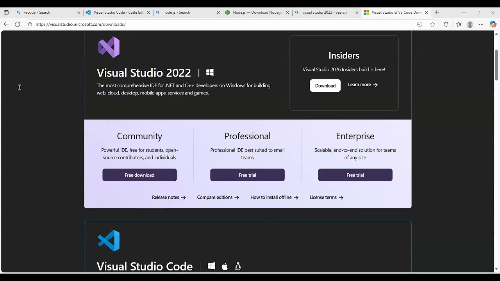Image resolution: width=500 pixels, height=281 pixels.
Task: Close the Visual Studio Code - Code Editor tab
Action: (148, 12)
